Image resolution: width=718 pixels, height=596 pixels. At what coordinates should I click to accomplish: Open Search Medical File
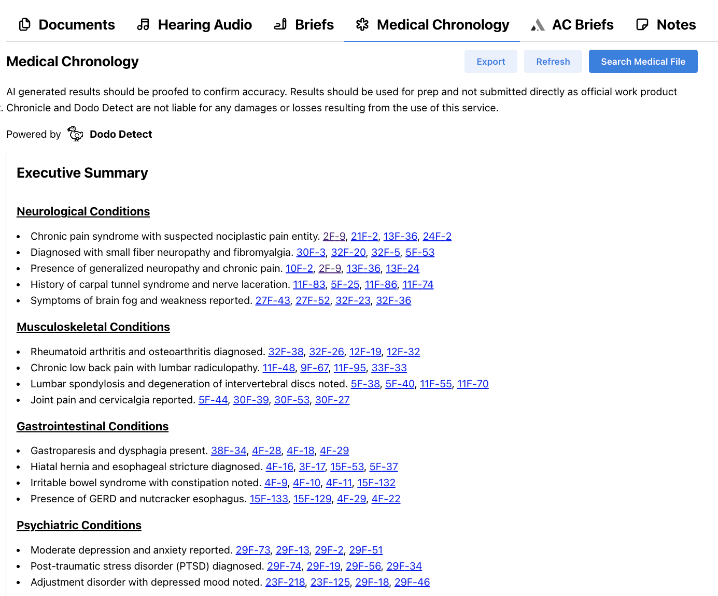(x=643, y=61)
